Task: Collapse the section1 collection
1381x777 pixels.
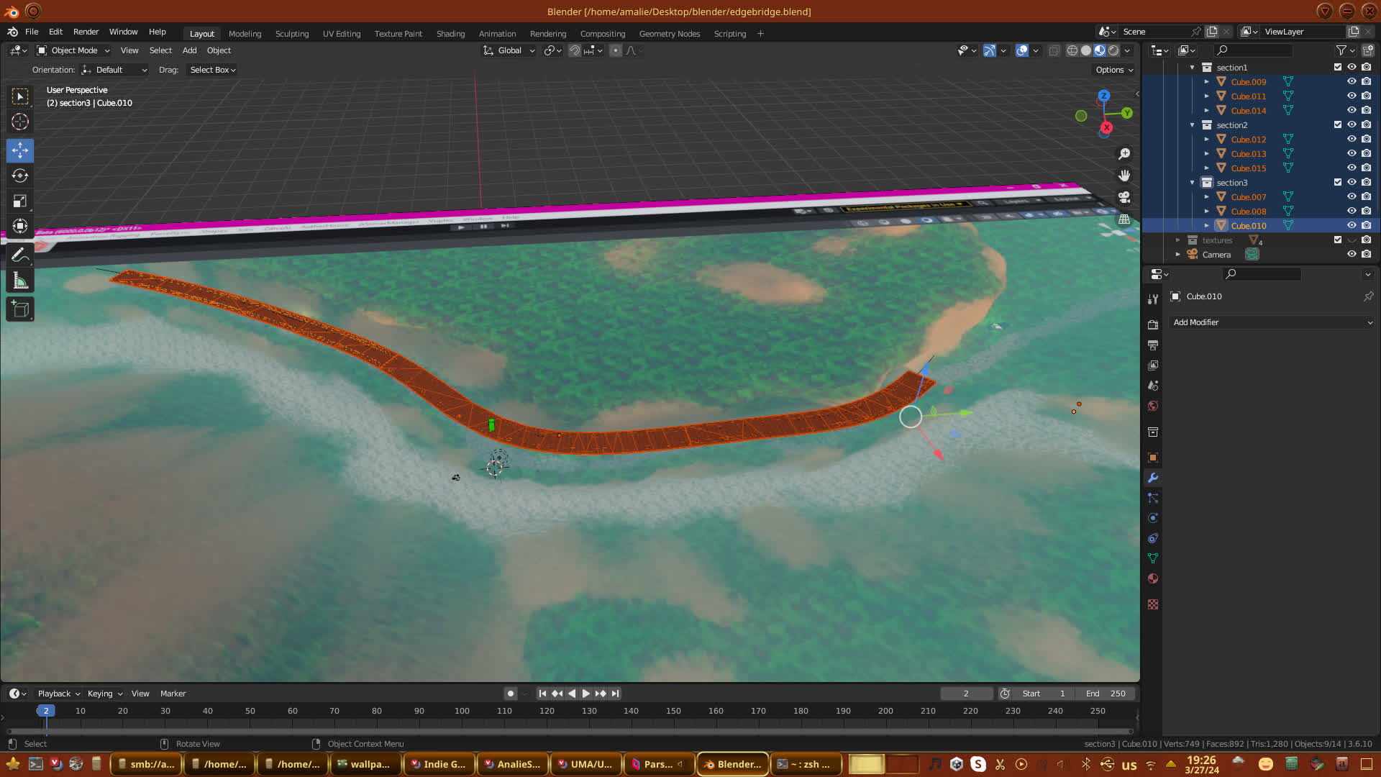Action: pos(1193,68)
